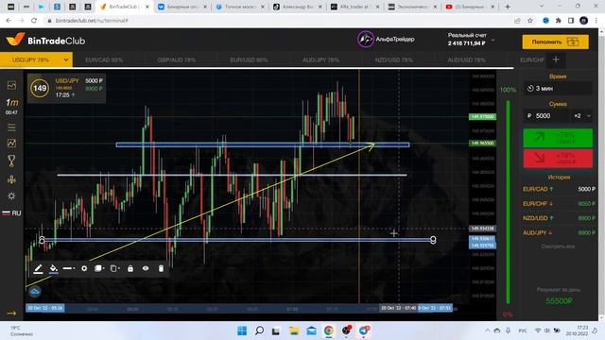Screen dimensions: 605x340
Task: Switch to the YouTube browser tab
Action: [470, 7]
